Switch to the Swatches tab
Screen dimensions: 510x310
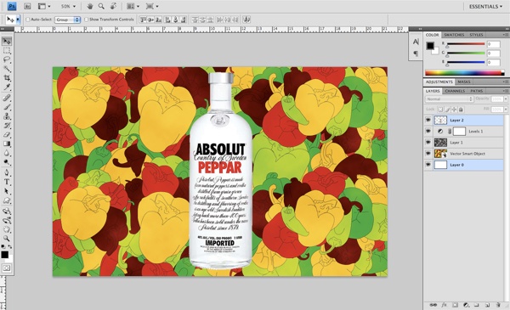pyautogui.click(x=454, y=35)
